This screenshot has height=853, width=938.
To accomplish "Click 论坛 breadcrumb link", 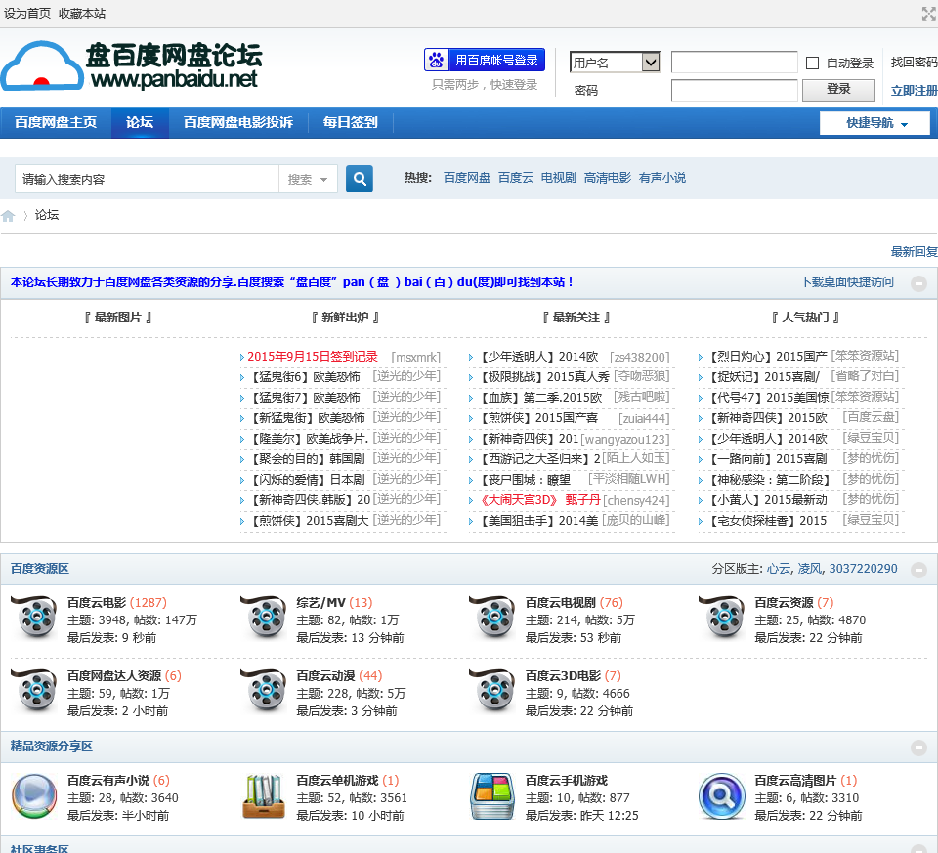I will click(x=47, y=215).
